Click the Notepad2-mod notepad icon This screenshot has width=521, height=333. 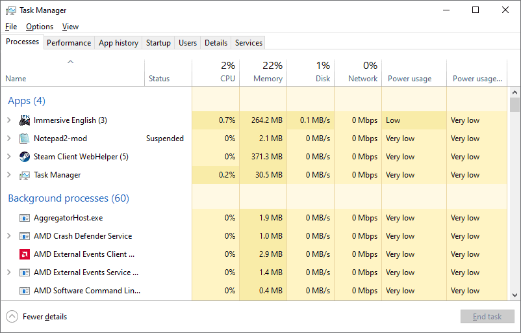point(25,139)
